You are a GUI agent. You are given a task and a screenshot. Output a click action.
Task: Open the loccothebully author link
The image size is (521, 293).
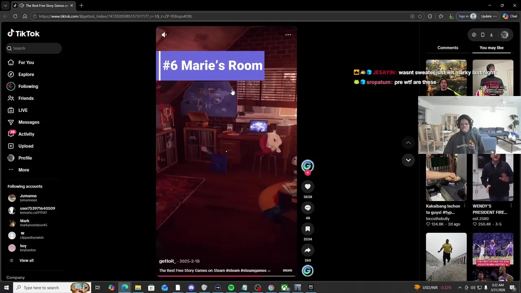click(x=438, y=219)
